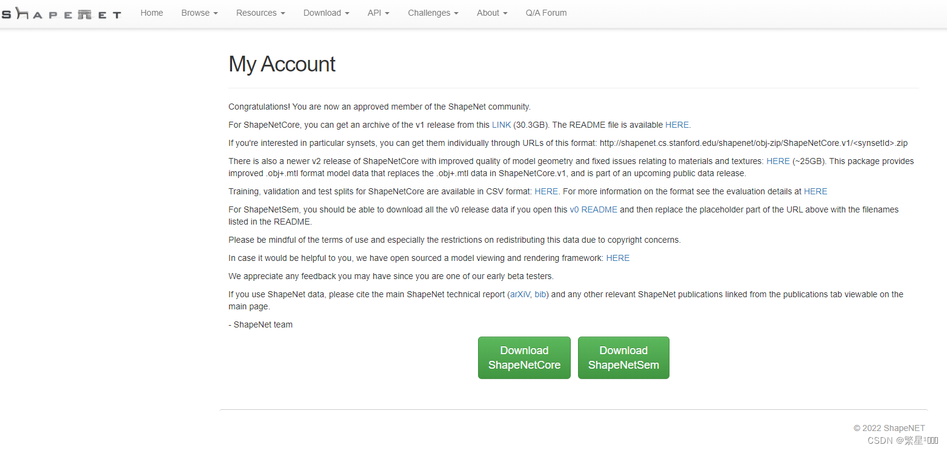Screen dimensions: 947x451
Task: Open the Browse dropdown menu
Action: click(x=199, y=13)
